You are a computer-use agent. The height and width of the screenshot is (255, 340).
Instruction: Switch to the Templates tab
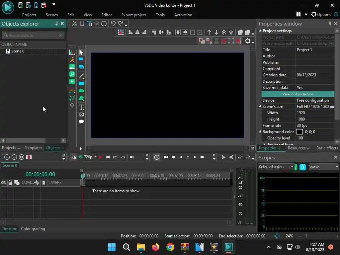pyautogui.click(x=34, y=148)
